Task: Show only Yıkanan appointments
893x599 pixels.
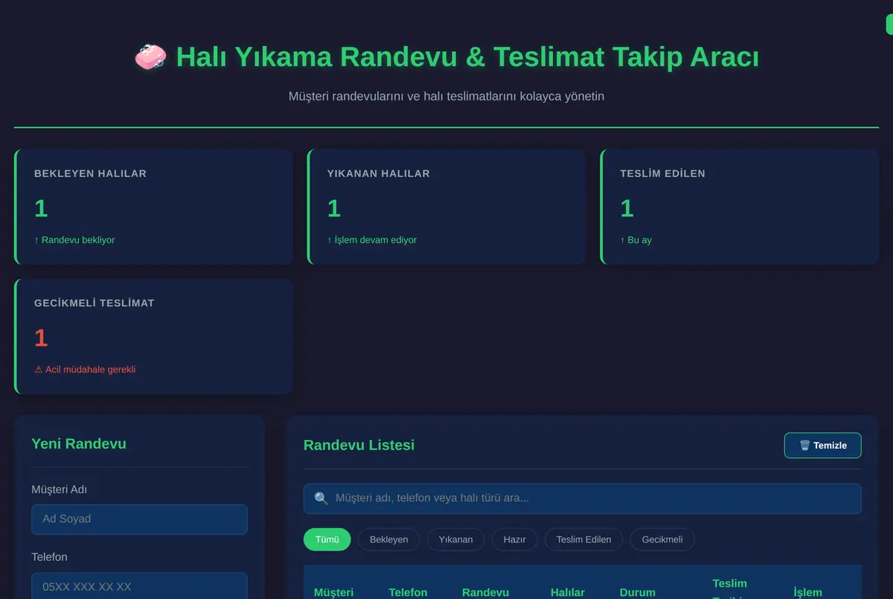Action: pos(455,540)
